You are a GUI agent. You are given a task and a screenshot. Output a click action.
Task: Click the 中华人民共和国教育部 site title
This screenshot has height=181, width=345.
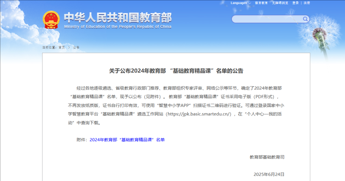(x=118, y=17)
